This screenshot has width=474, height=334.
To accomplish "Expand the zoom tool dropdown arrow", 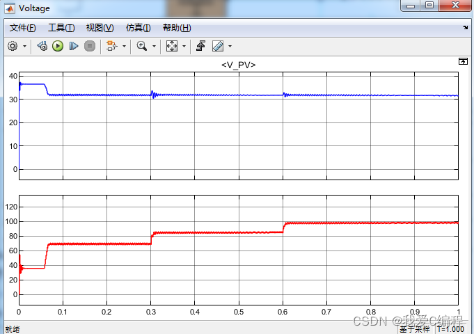I will pos(154,46).
